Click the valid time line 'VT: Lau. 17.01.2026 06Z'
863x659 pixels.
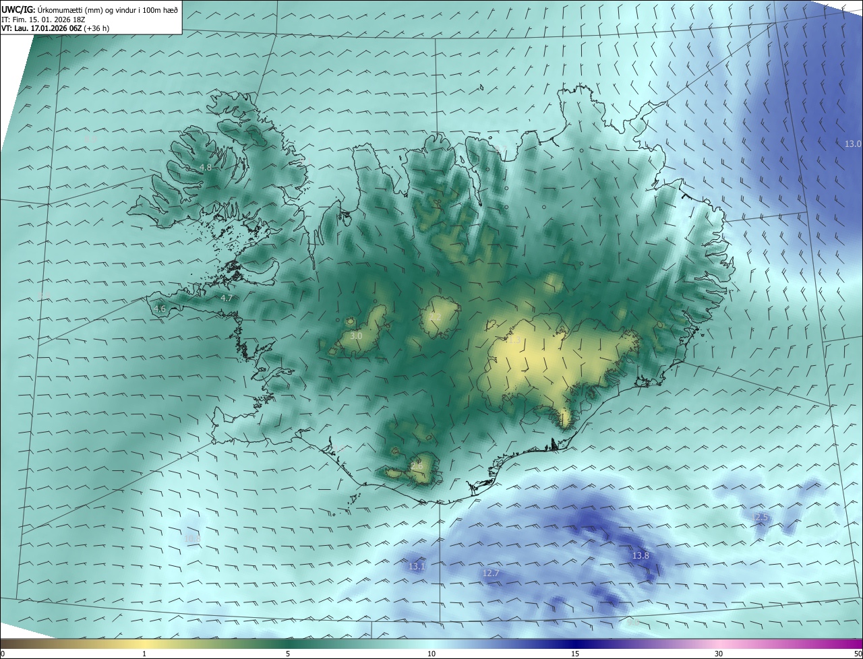pyautogui.click(x=42, y=28)
